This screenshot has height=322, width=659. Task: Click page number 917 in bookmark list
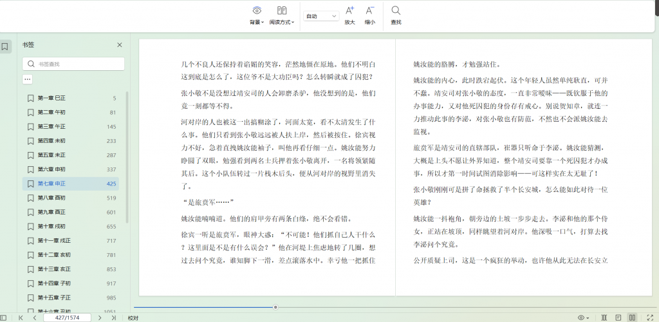(x=111, y=283)
